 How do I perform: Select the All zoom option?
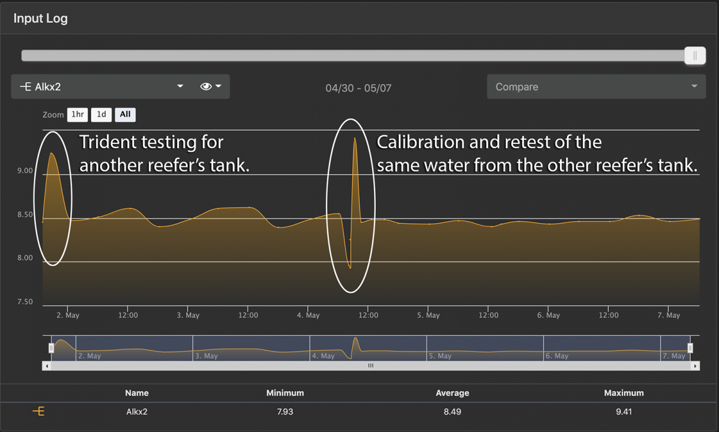click(x=125, y=115)
